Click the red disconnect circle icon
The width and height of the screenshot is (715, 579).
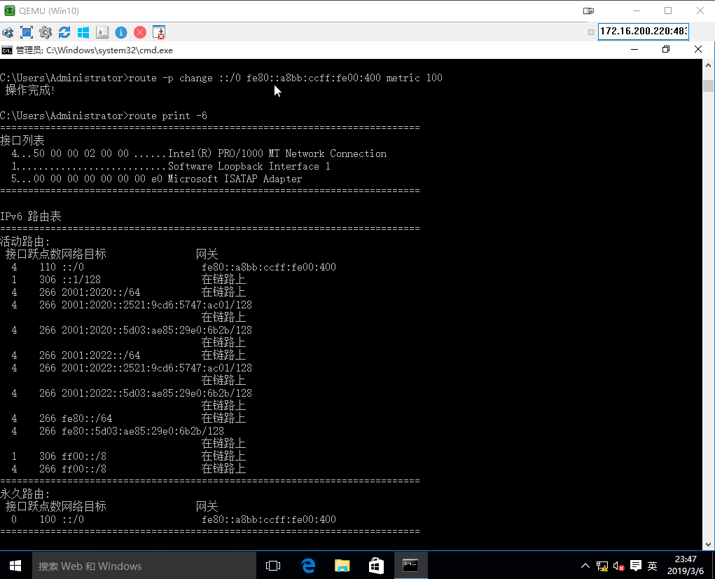pos(140,32)
